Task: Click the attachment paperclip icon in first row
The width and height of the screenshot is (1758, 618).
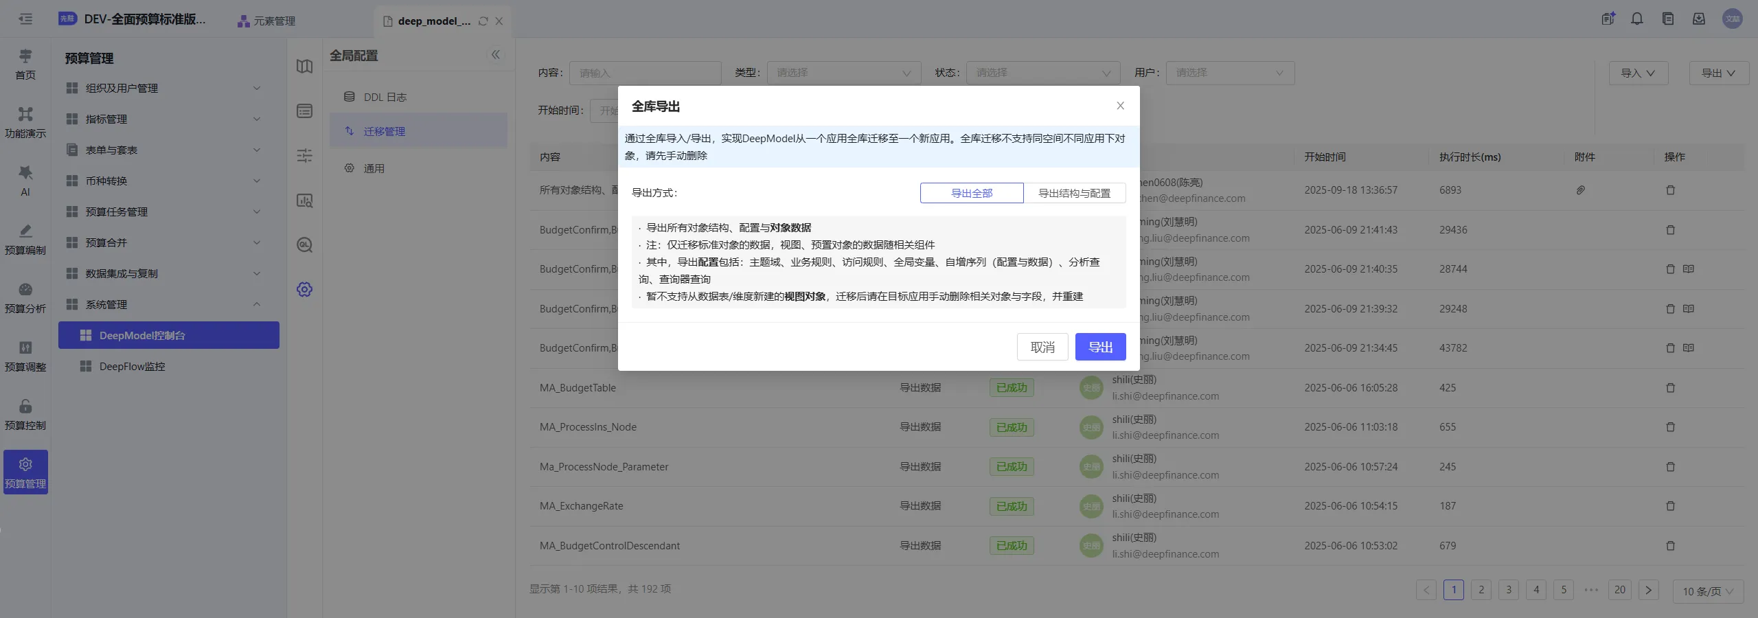Action: click(1580, 190)
